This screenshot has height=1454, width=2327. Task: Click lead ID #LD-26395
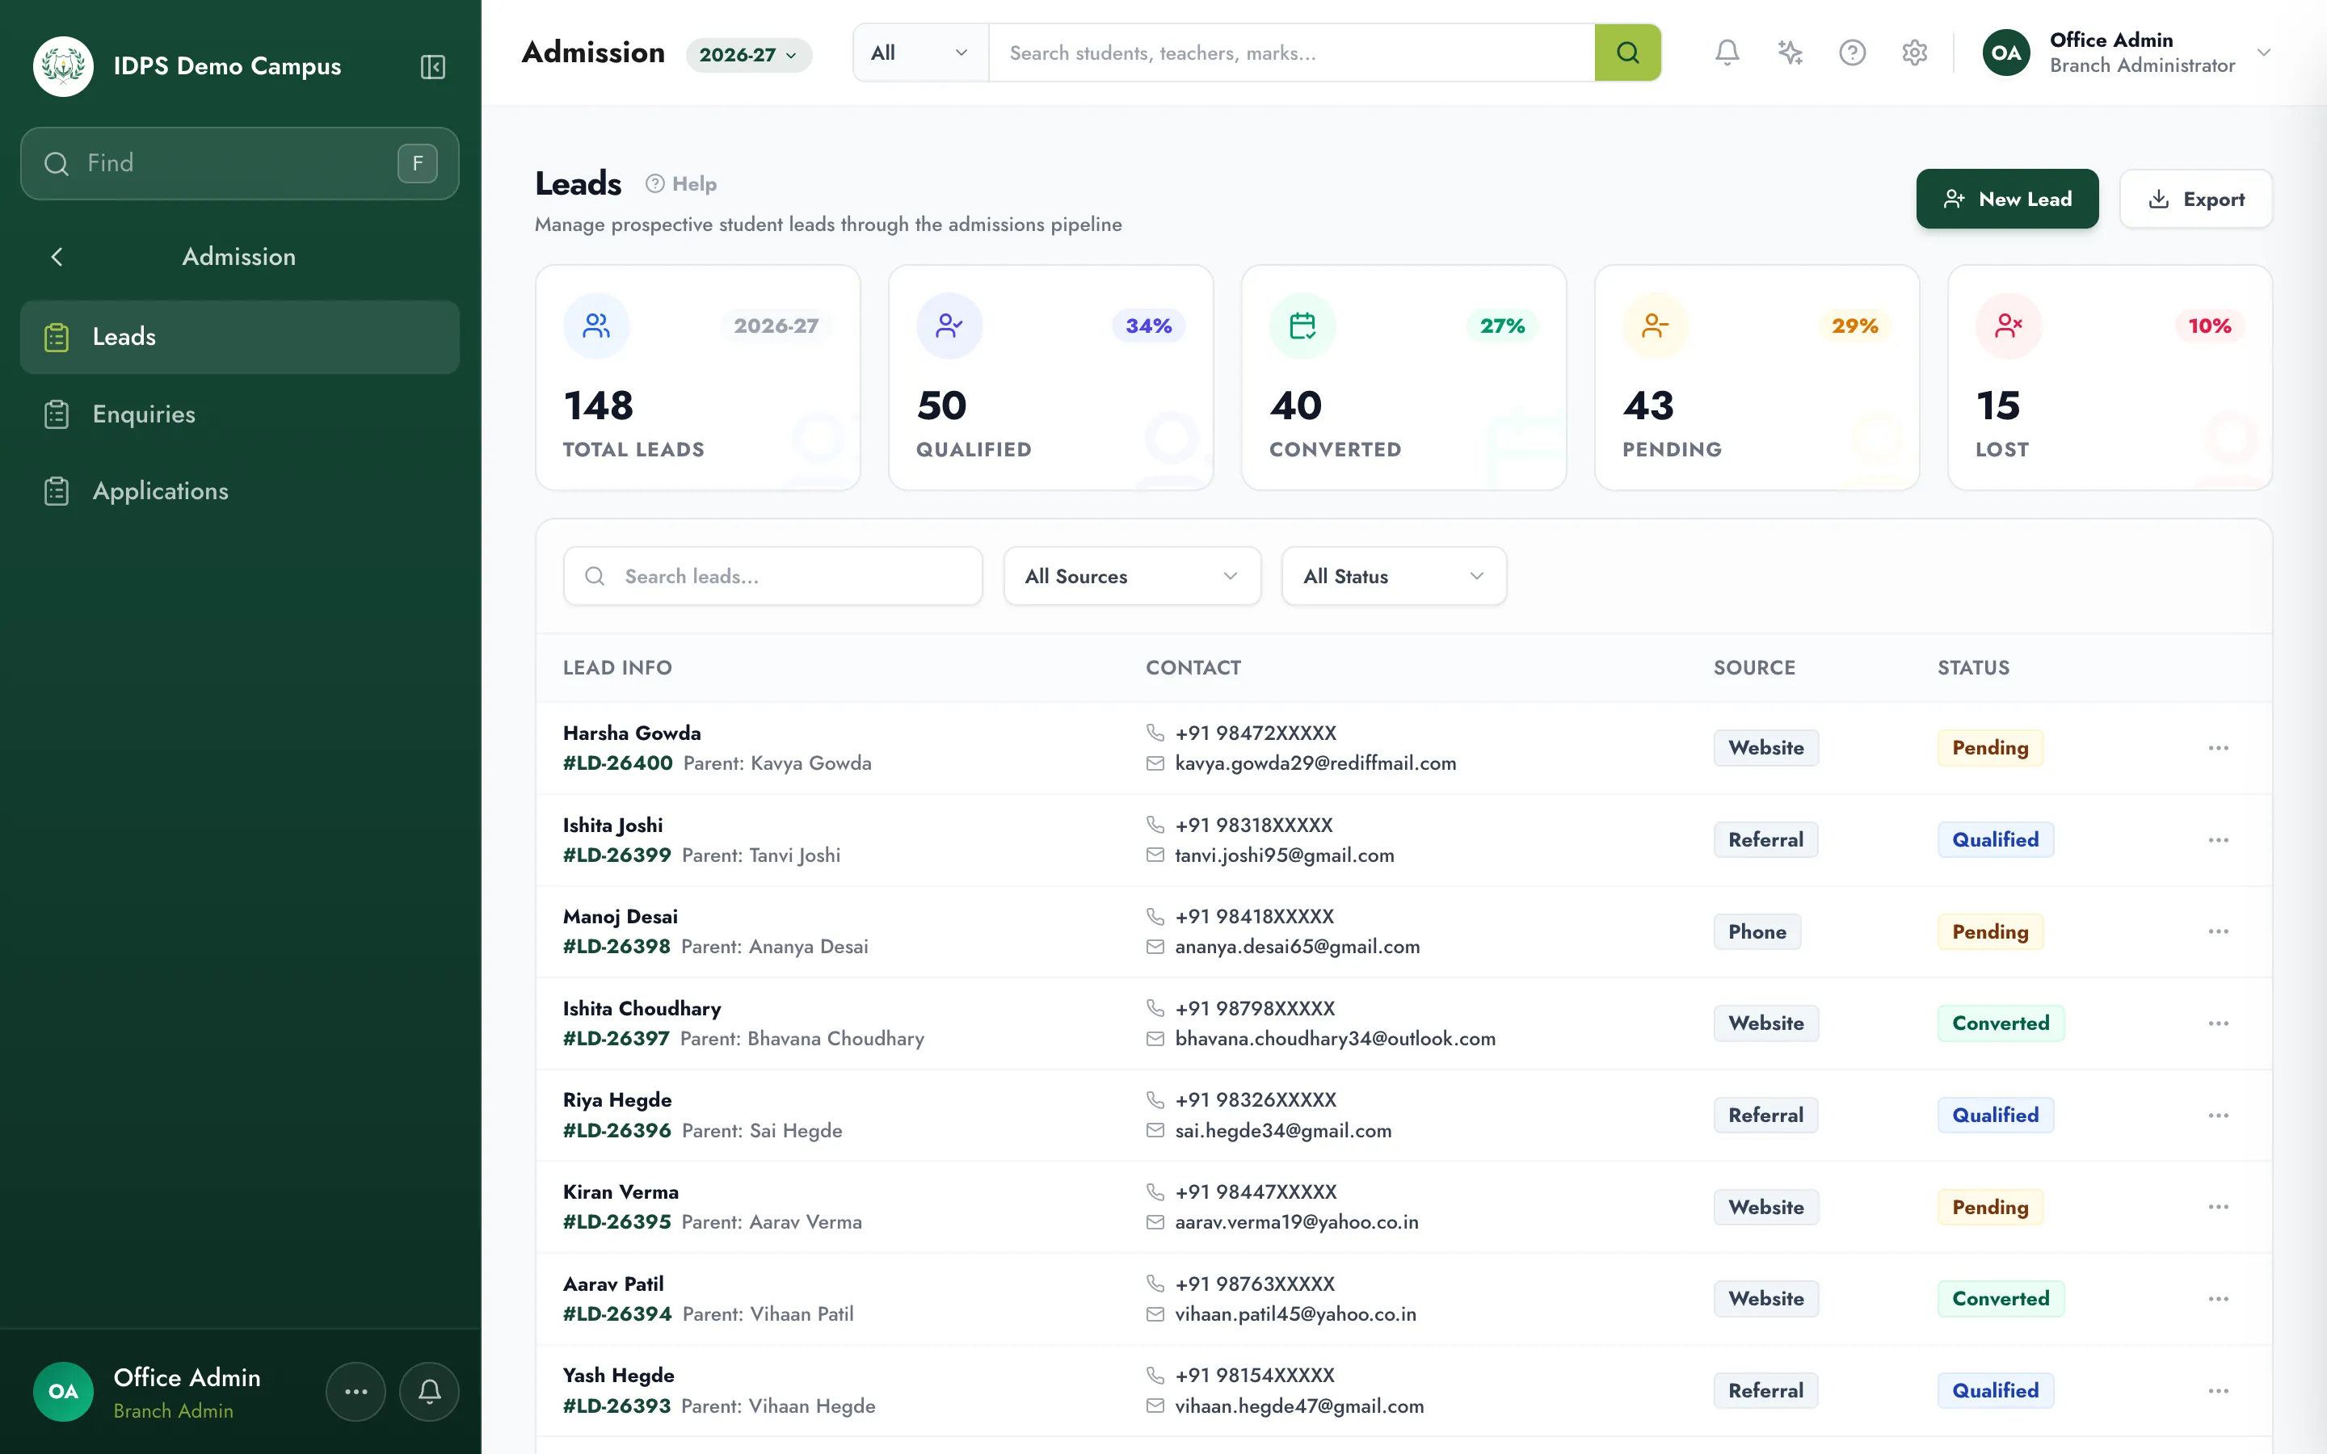click(617, 1222)
